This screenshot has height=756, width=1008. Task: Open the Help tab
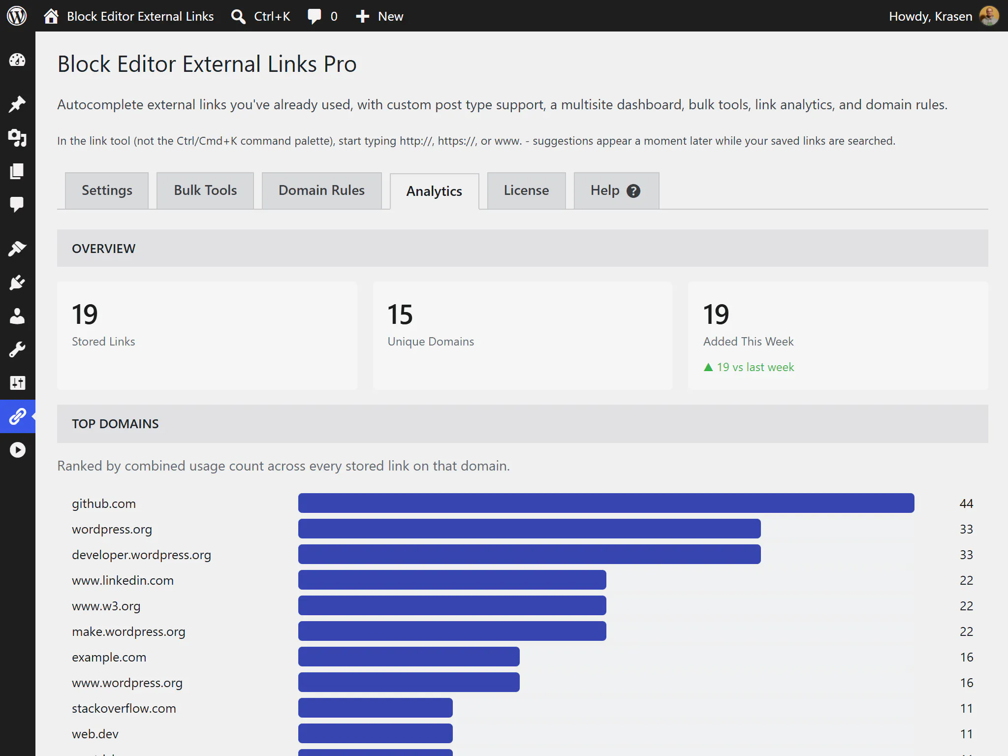[x=616, y=190]
